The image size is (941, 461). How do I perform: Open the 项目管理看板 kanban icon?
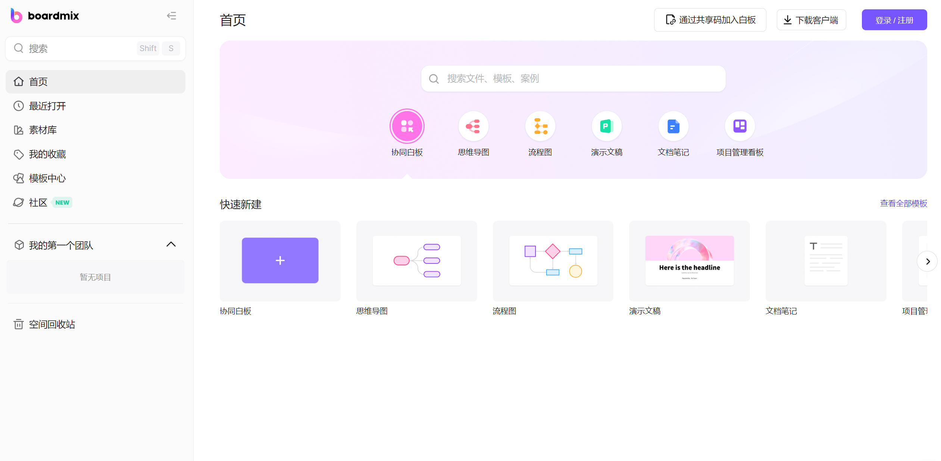click(x=740, y=126)
